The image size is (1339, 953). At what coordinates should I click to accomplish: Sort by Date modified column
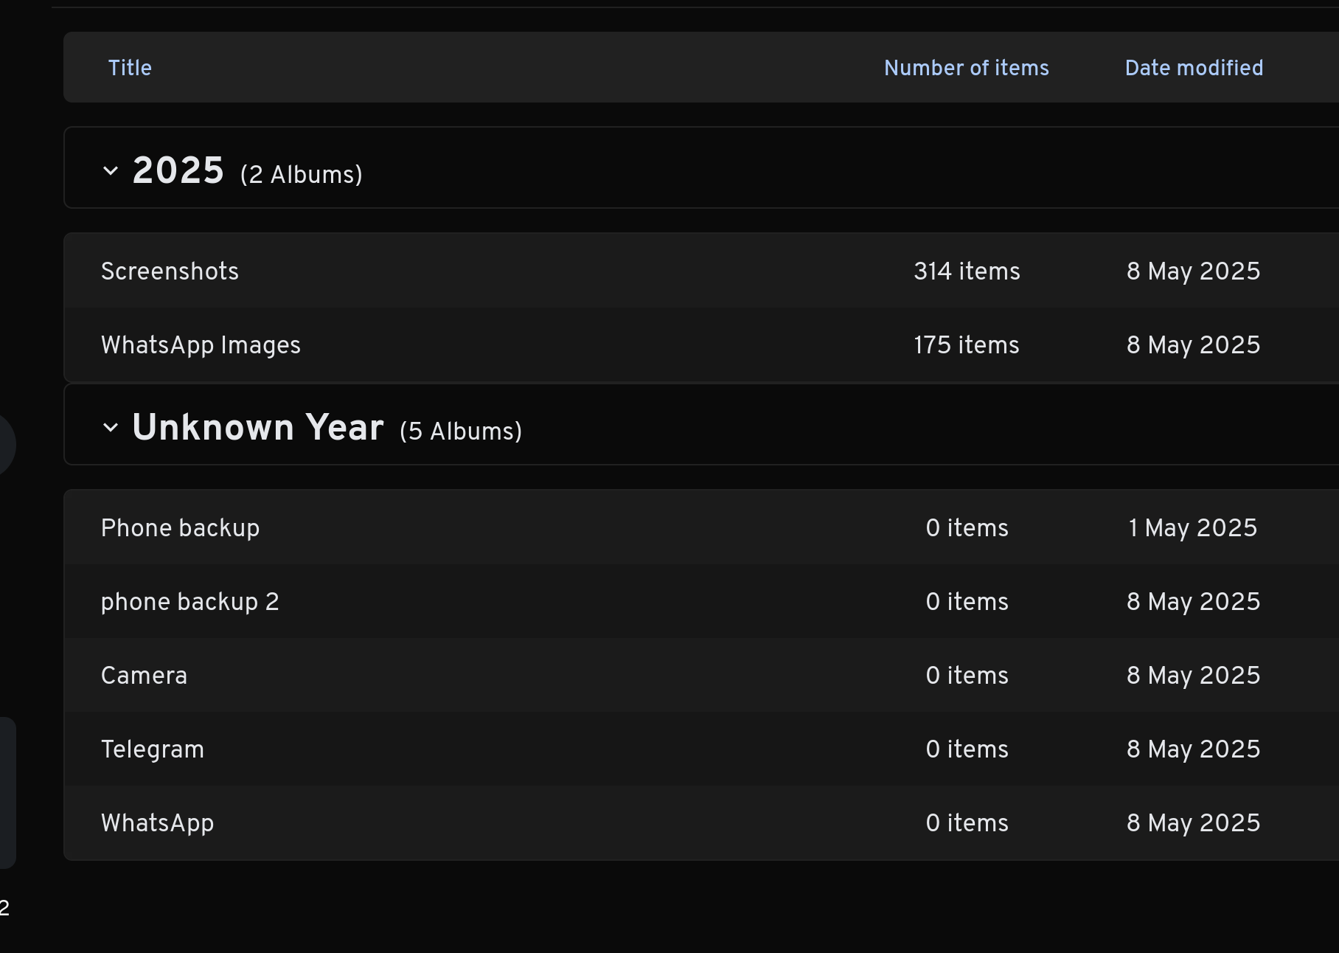pos(1194,68)
